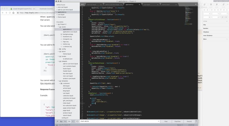Image resolution: width=229 pixels, height=126 pixels.
Task: Click the tab scroll arrows in tab bar
Action: 82,5
